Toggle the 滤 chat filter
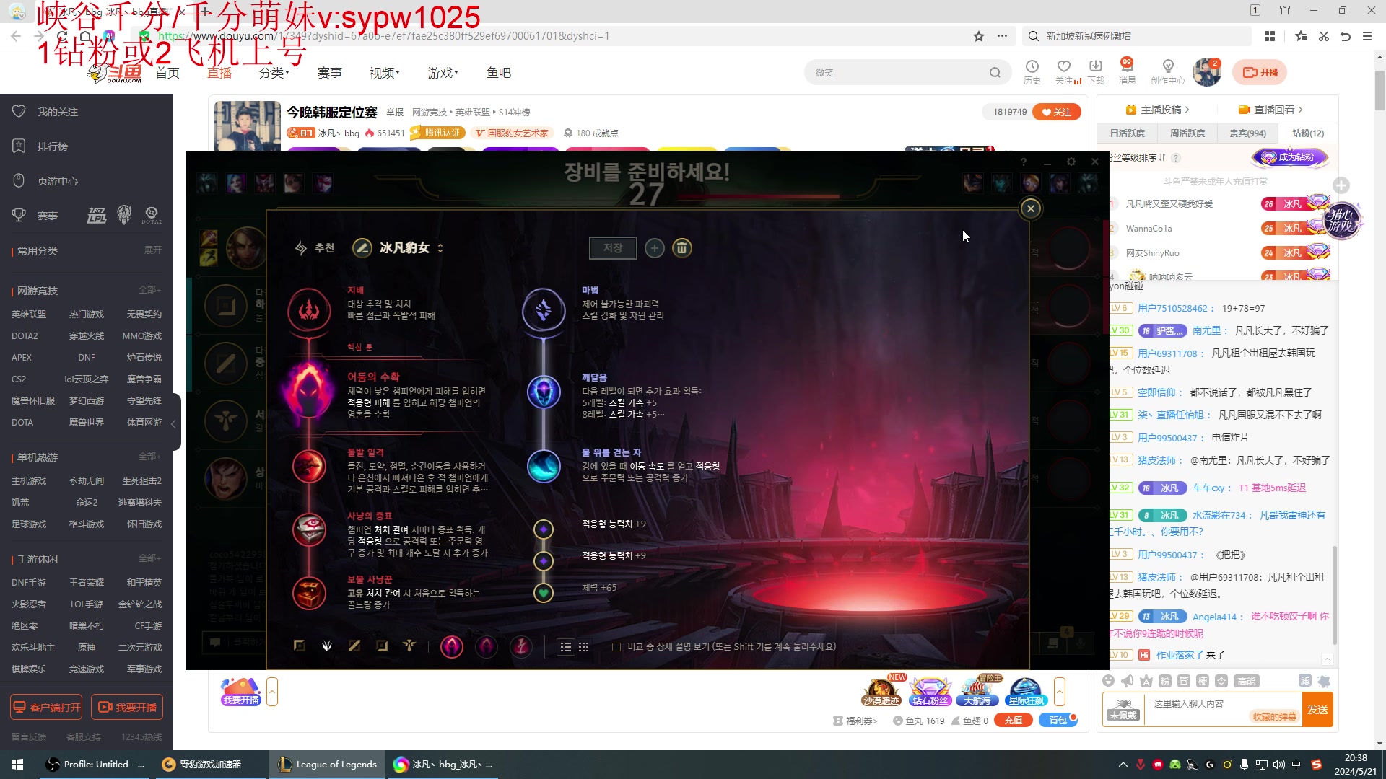1386x779 pixels. pos(1305,681)
